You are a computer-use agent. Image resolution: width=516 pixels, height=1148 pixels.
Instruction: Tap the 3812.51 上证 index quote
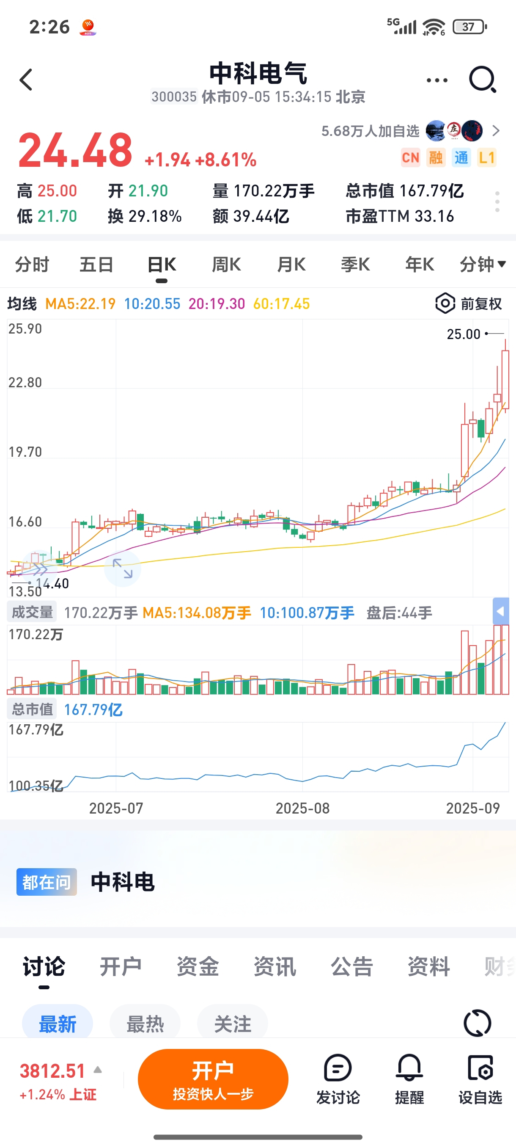coord(58,1081)
